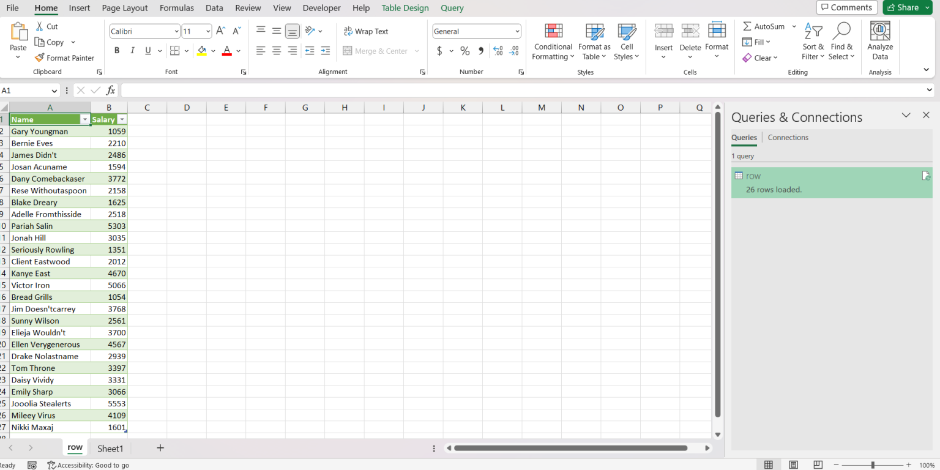Image resolution: width=940 pixels, height=470 pixels.
Task: Click the AutoSum sigma icon
Action: 747,26
